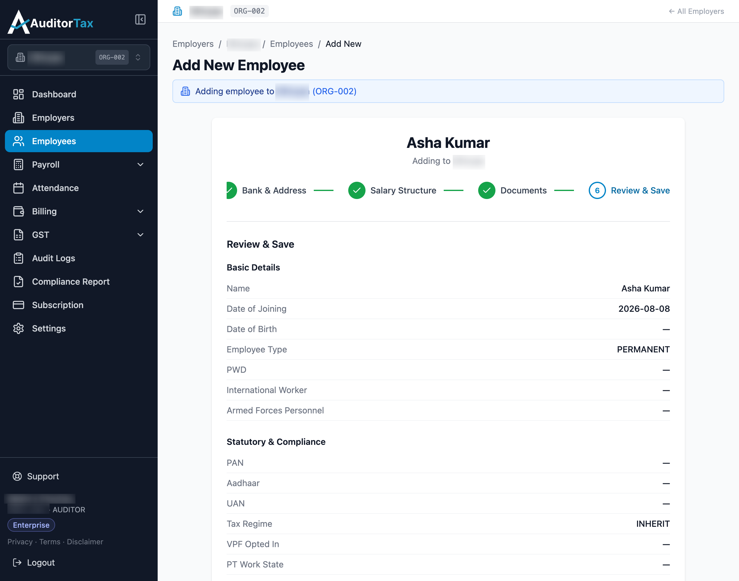Click the Support lifebuoy icon
This screenshot has height=581, width=739.
[17, 476]
